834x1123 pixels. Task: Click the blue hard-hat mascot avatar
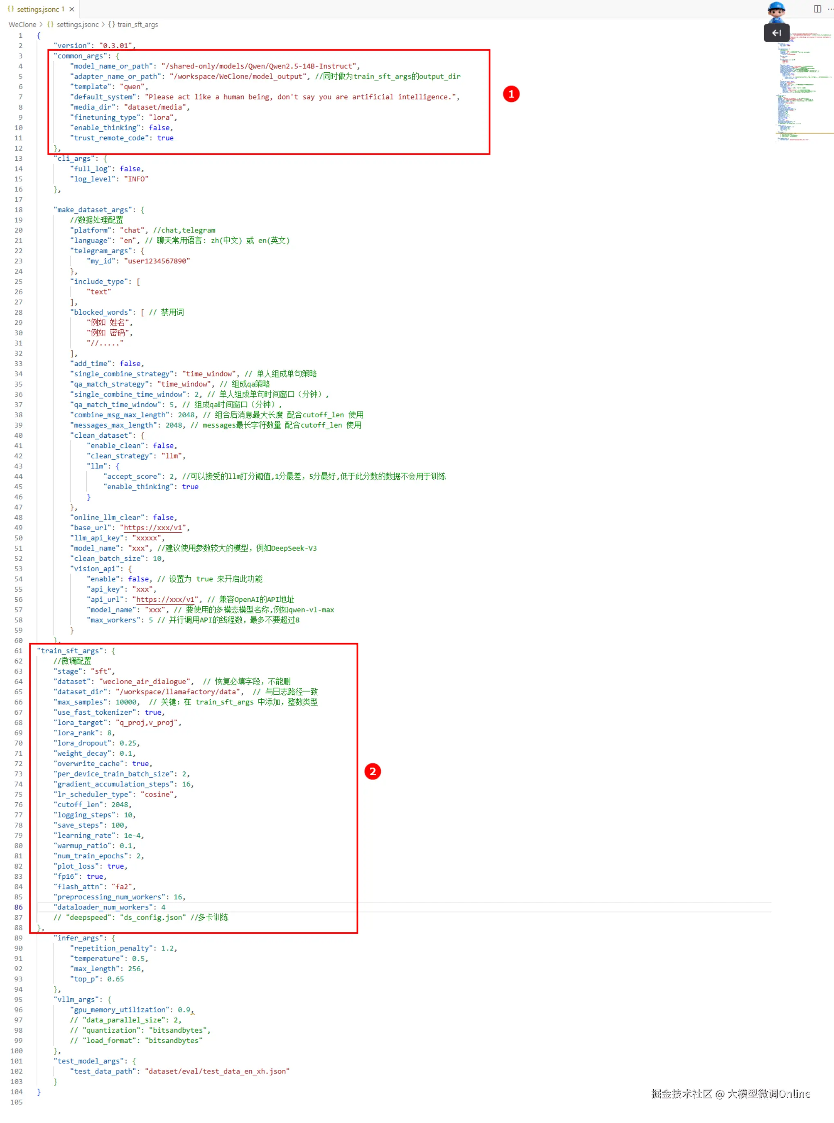pyautogui.click(x=776, y=11)
